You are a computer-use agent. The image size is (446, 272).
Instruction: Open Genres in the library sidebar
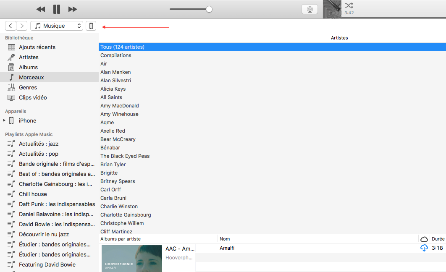(x=49, y=88)
